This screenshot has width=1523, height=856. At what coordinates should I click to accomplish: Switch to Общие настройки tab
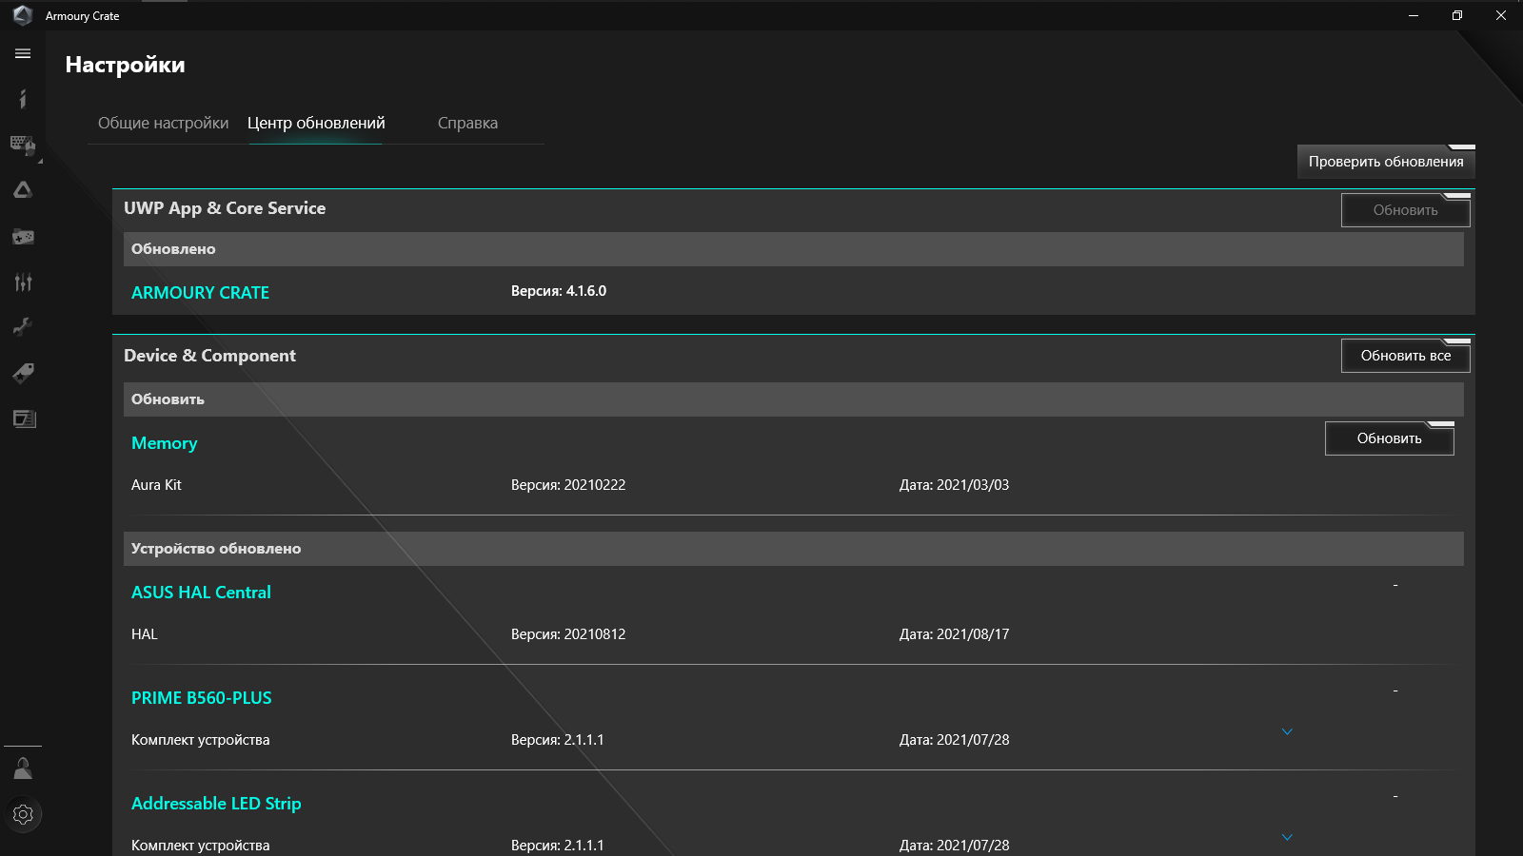point(164,123)
